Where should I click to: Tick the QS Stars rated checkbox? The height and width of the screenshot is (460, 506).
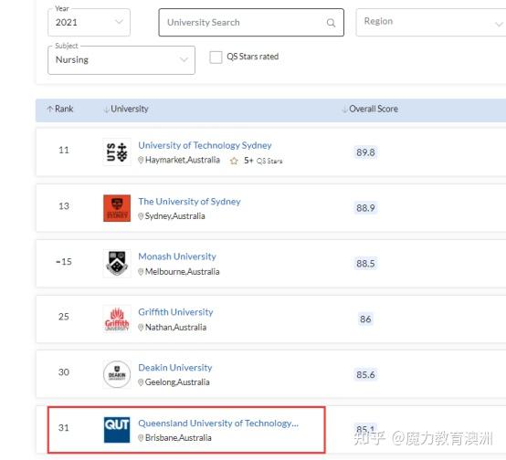pyautogui.click(x=216, y=57)
